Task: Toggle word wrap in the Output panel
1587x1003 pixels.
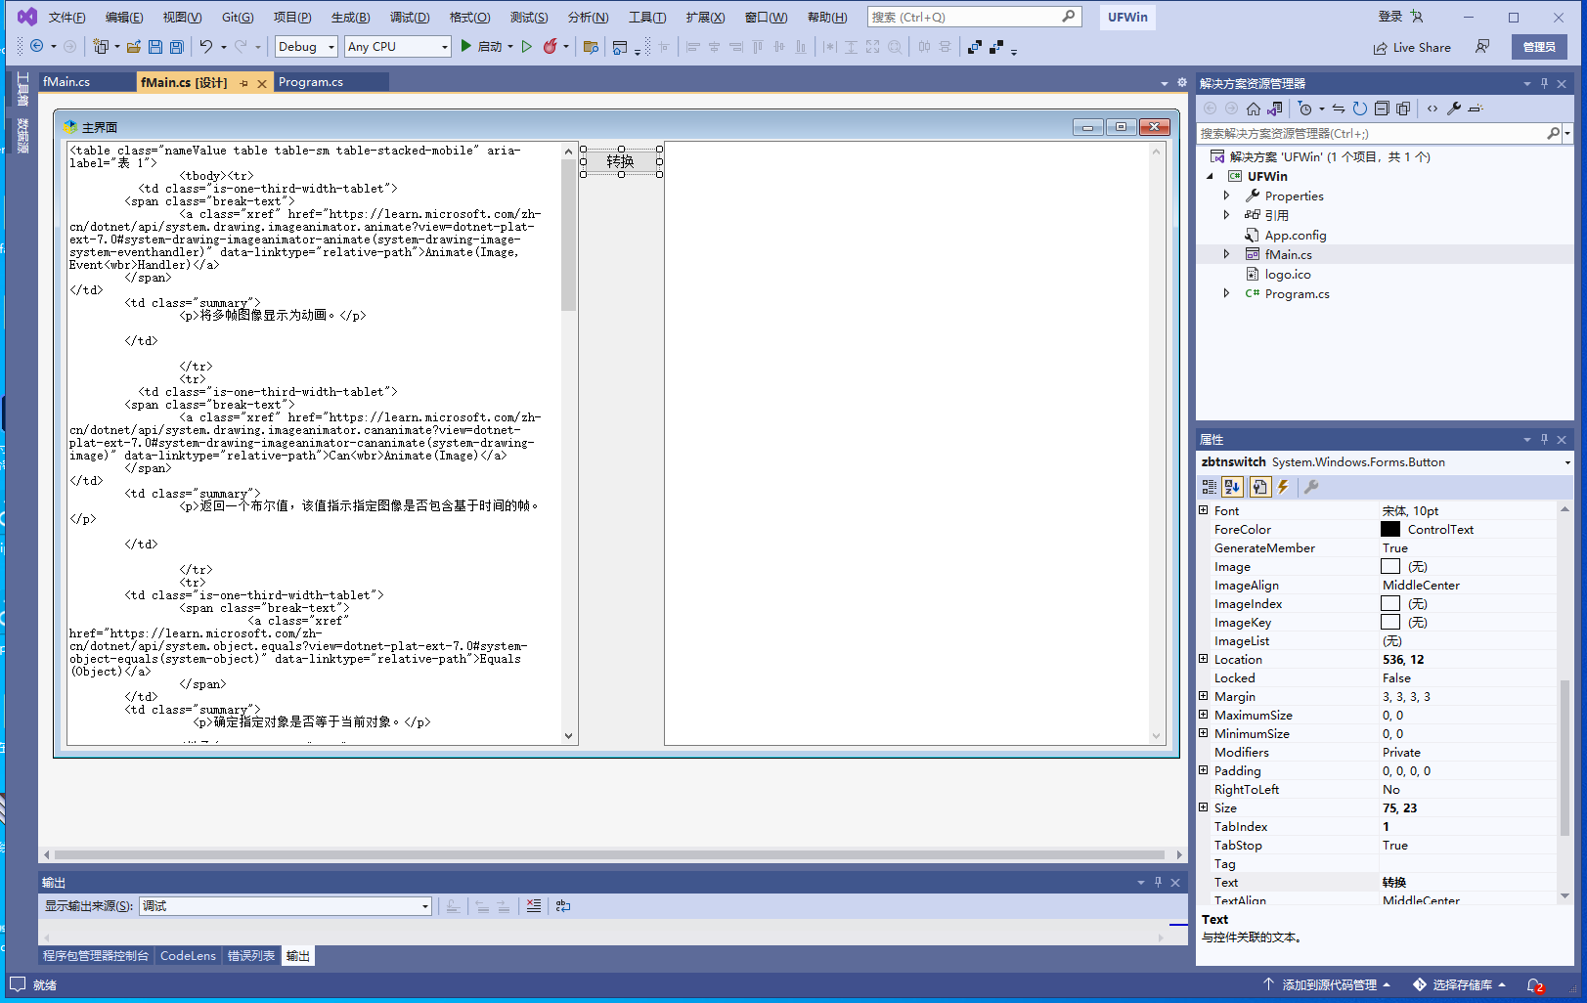Action: (563, 906)
